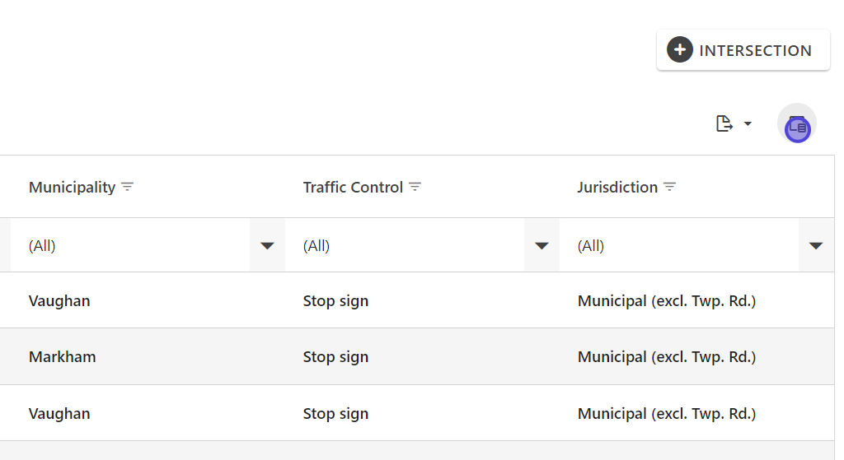Sort by the Traffic Control column header
This screenshot has height=460, width=844.
(353, 188)
